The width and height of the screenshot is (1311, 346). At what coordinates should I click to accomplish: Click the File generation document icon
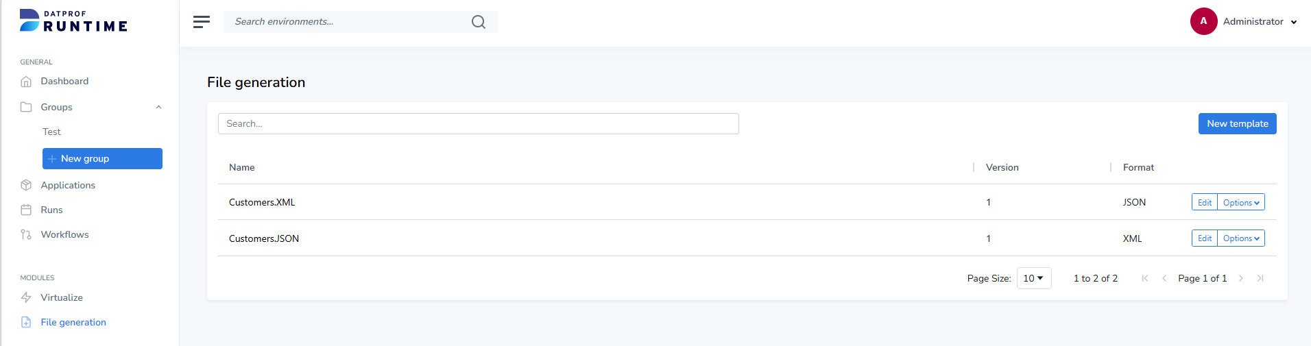tap(26, 322)
